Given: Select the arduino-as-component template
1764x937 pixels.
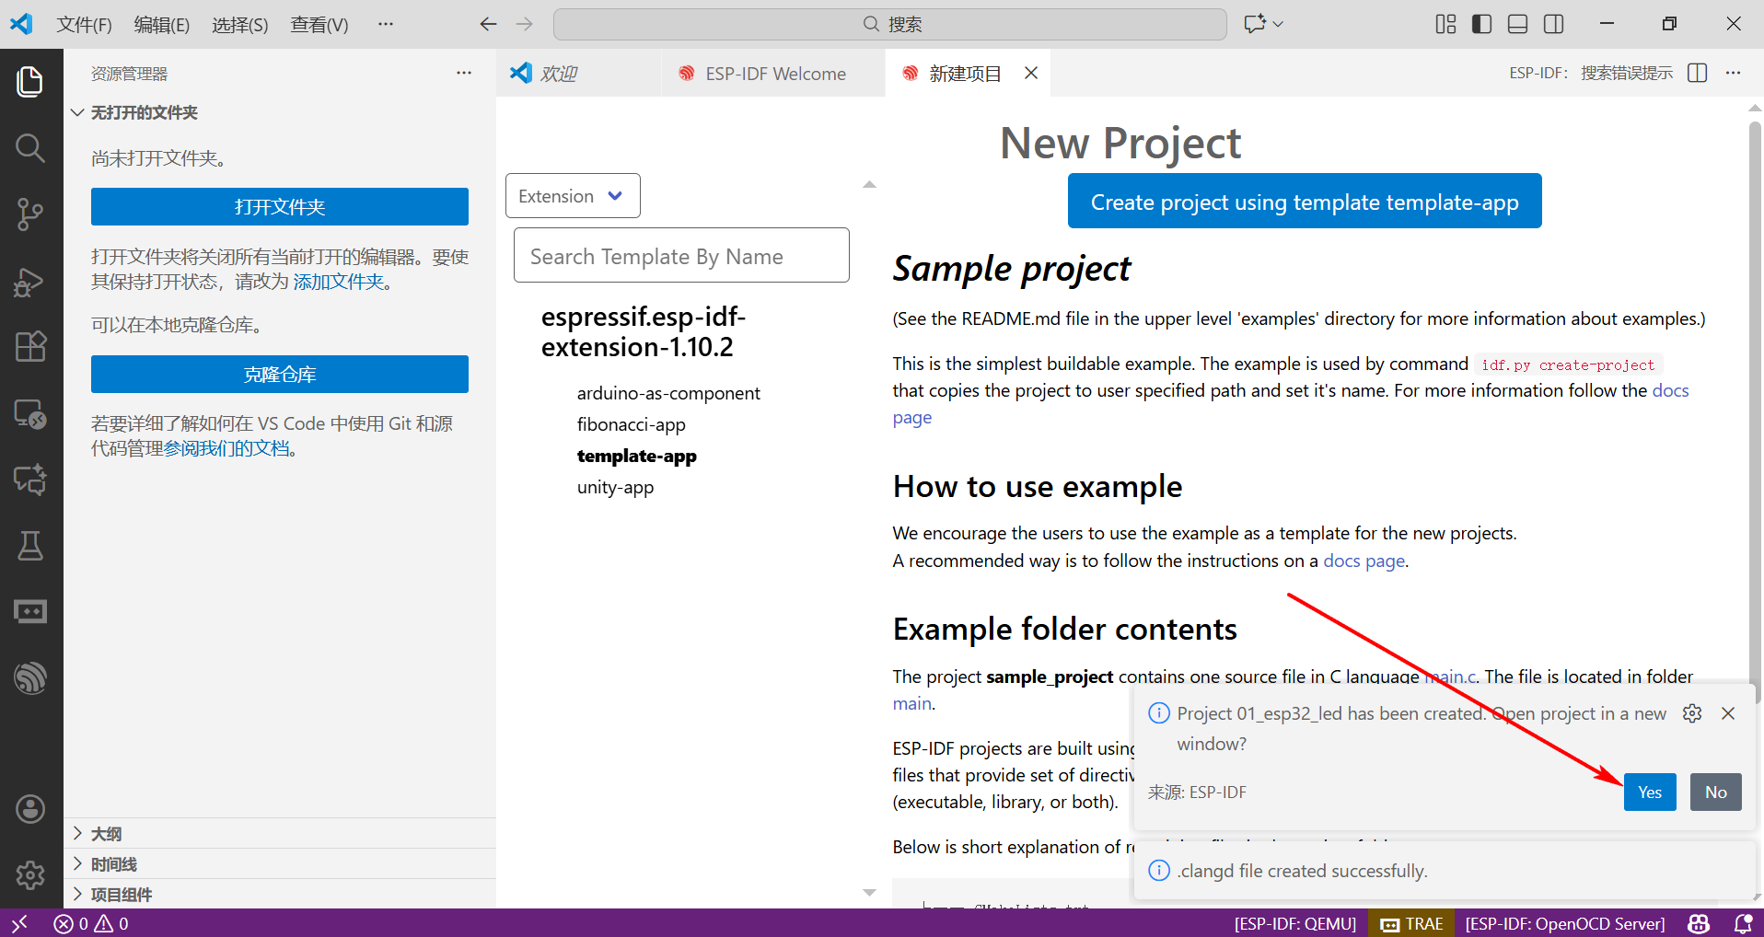Looking at the screenshot, I should point(668,393).
